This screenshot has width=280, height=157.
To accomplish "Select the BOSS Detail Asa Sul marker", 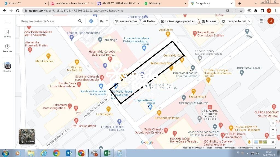I will [x=242, y=73].
